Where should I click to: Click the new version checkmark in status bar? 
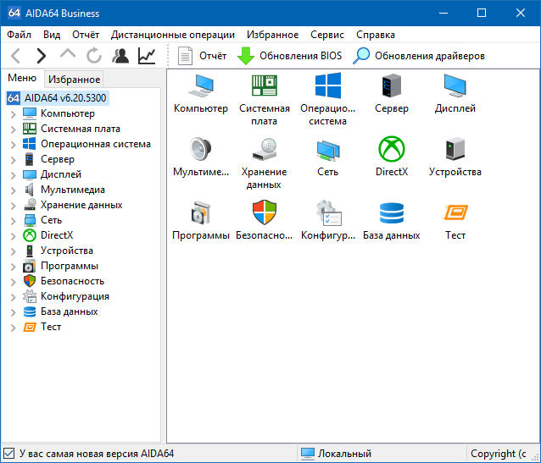(9, 454)
